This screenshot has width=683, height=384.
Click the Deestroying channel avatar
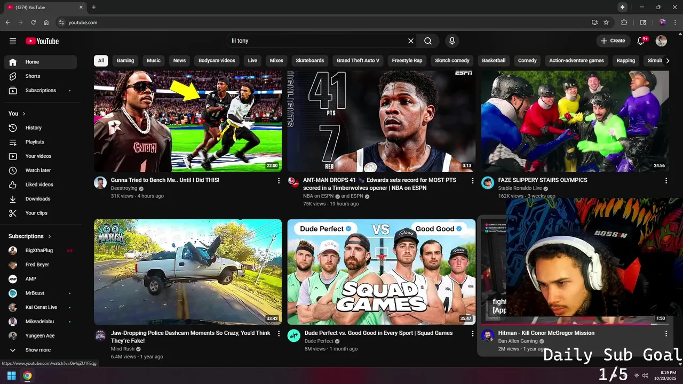coord(100,183)
